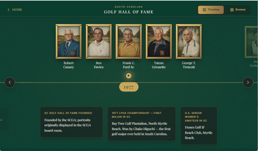Click the faded portrait at right edge
258x151 pixels.
click(x=251, y=42)
